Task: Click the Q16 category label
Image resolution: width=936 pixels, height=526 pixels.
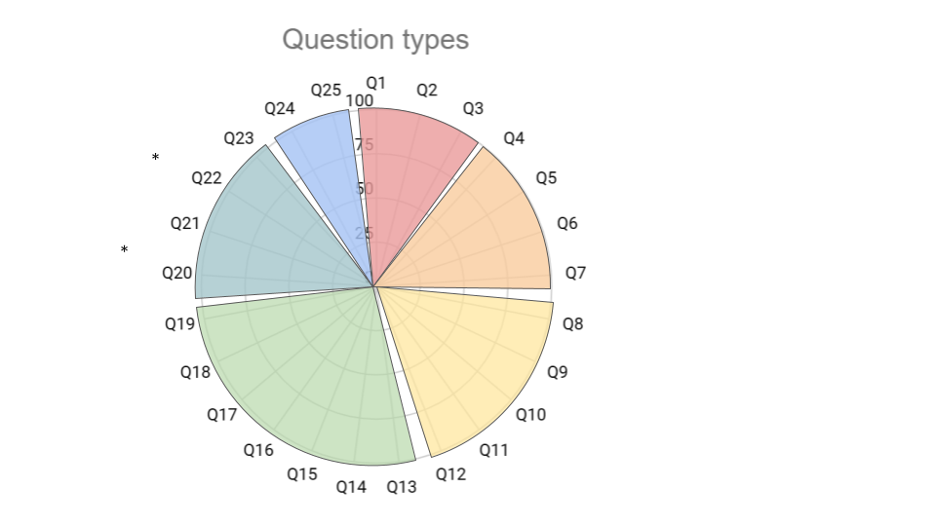Action: coord(258,450)
